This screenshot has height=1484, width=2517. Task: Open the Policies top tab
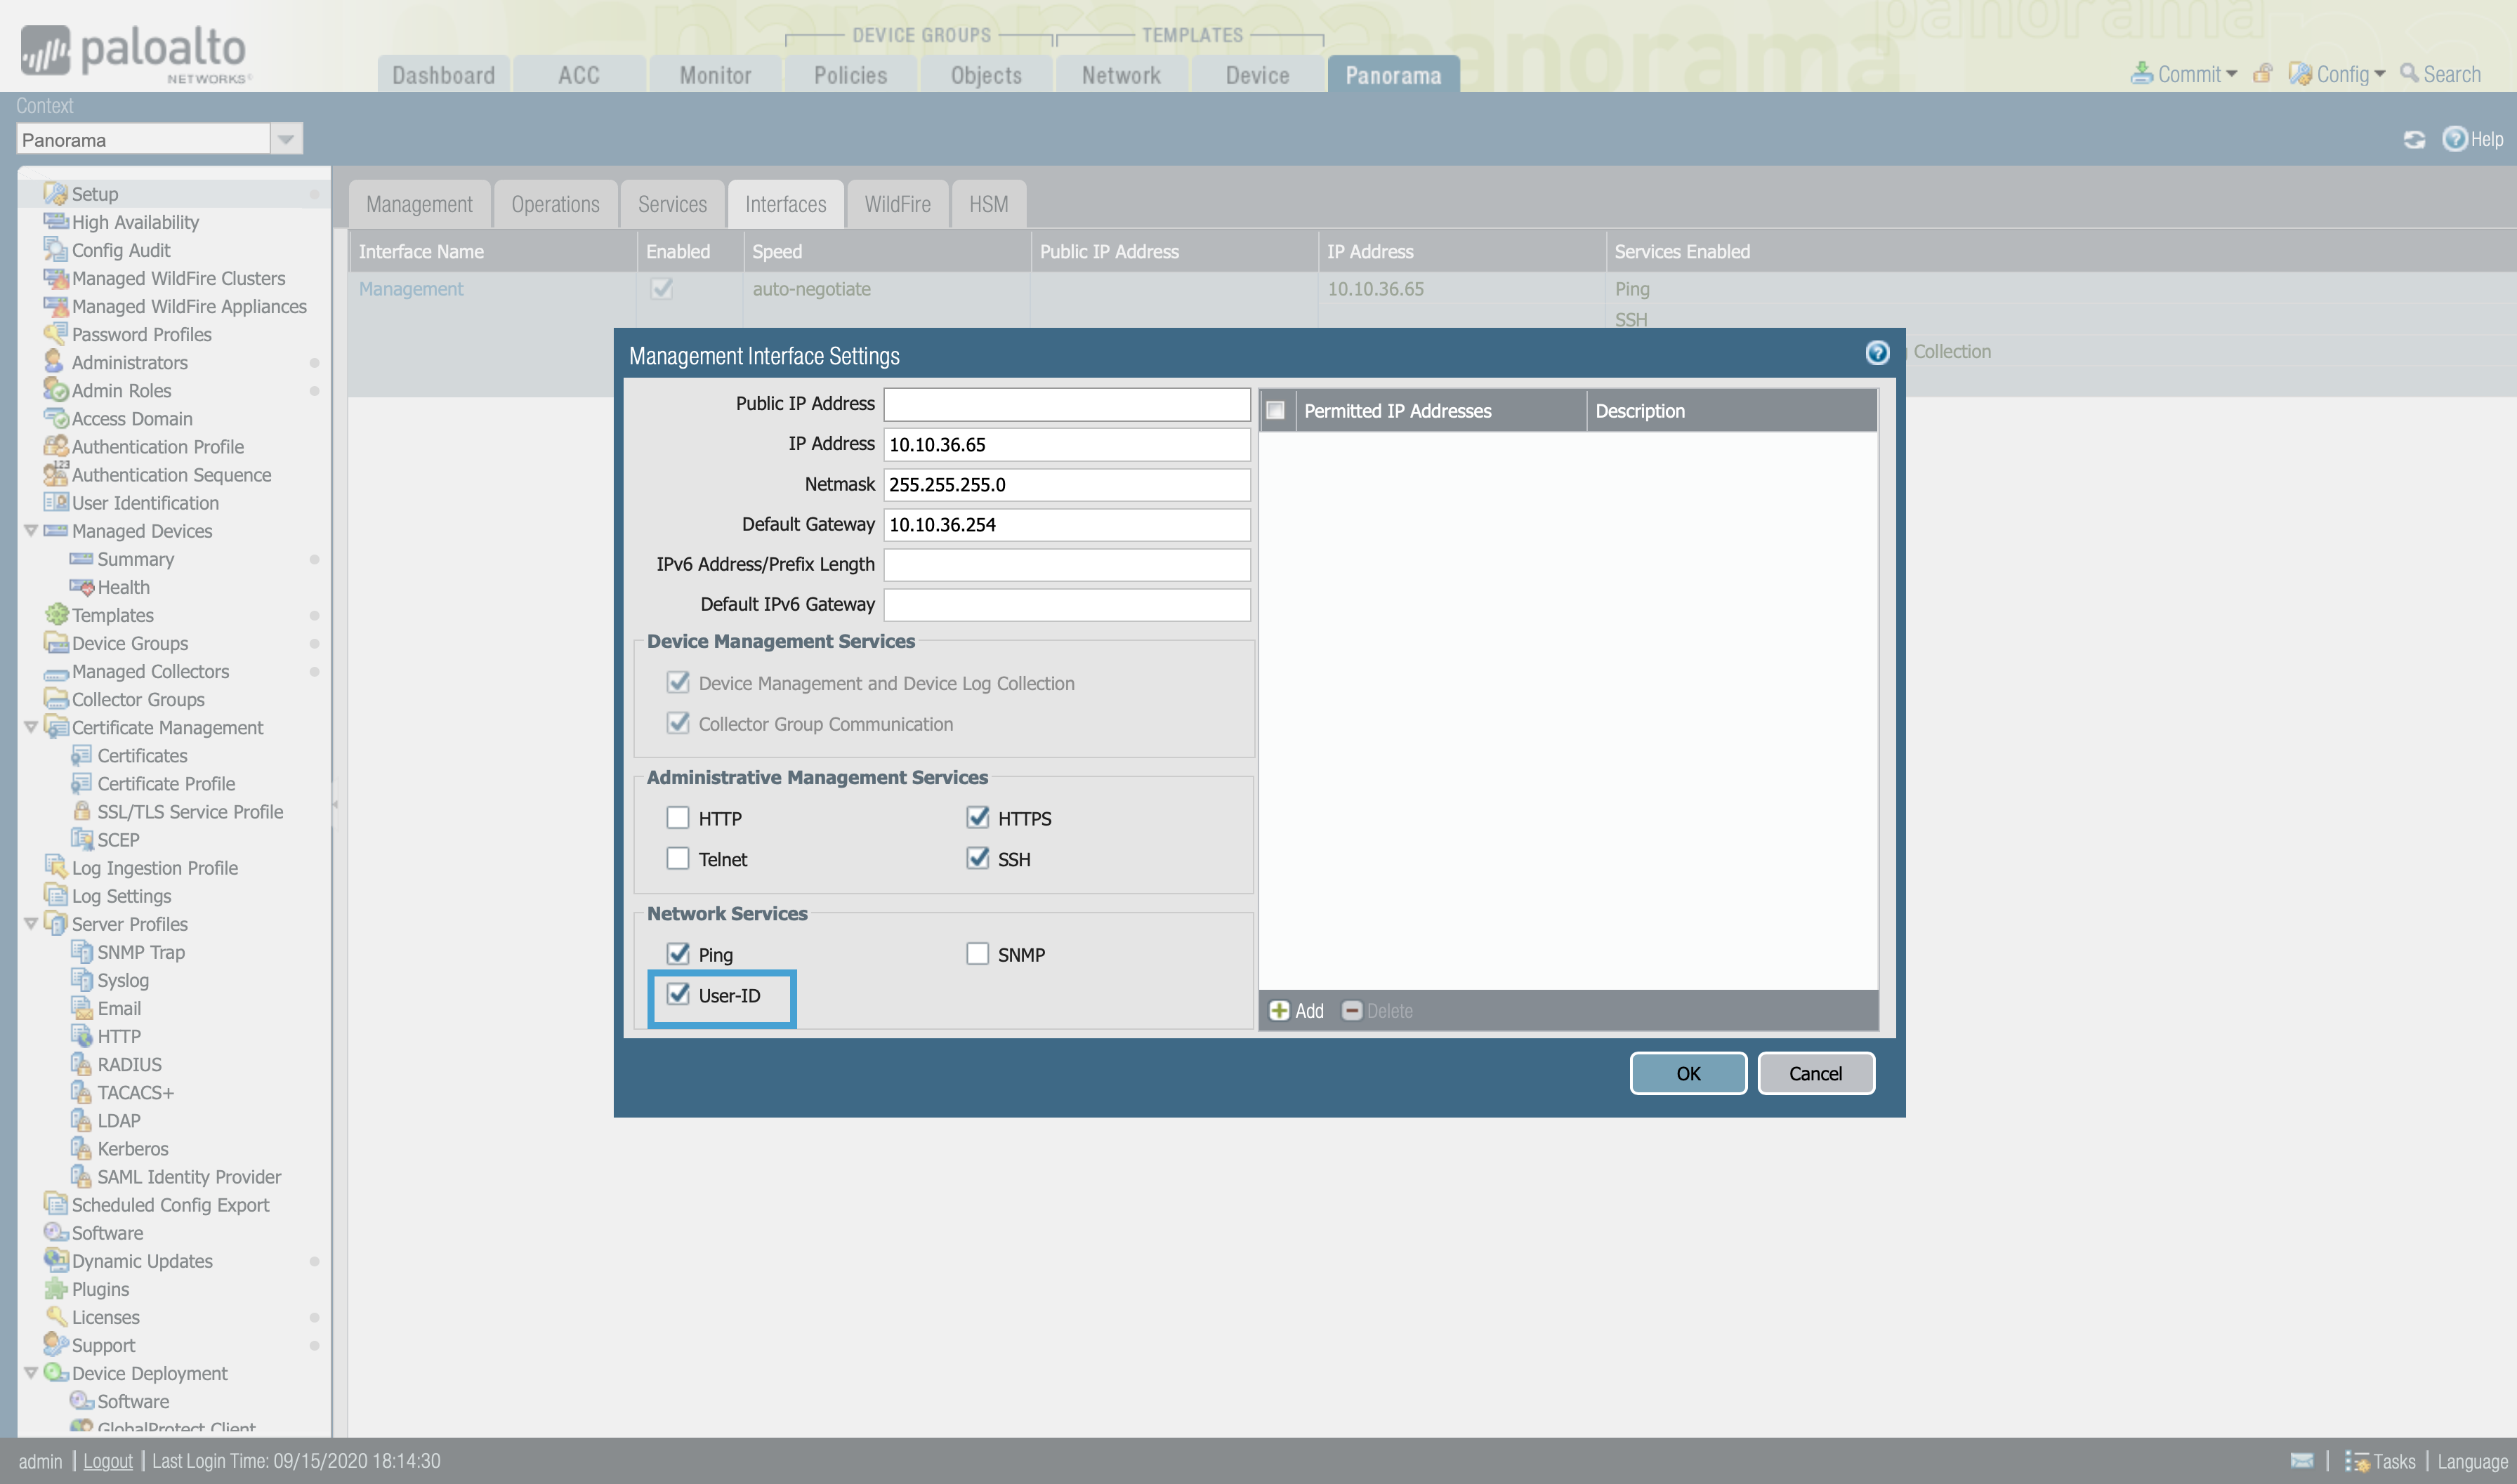click(849, 75)
